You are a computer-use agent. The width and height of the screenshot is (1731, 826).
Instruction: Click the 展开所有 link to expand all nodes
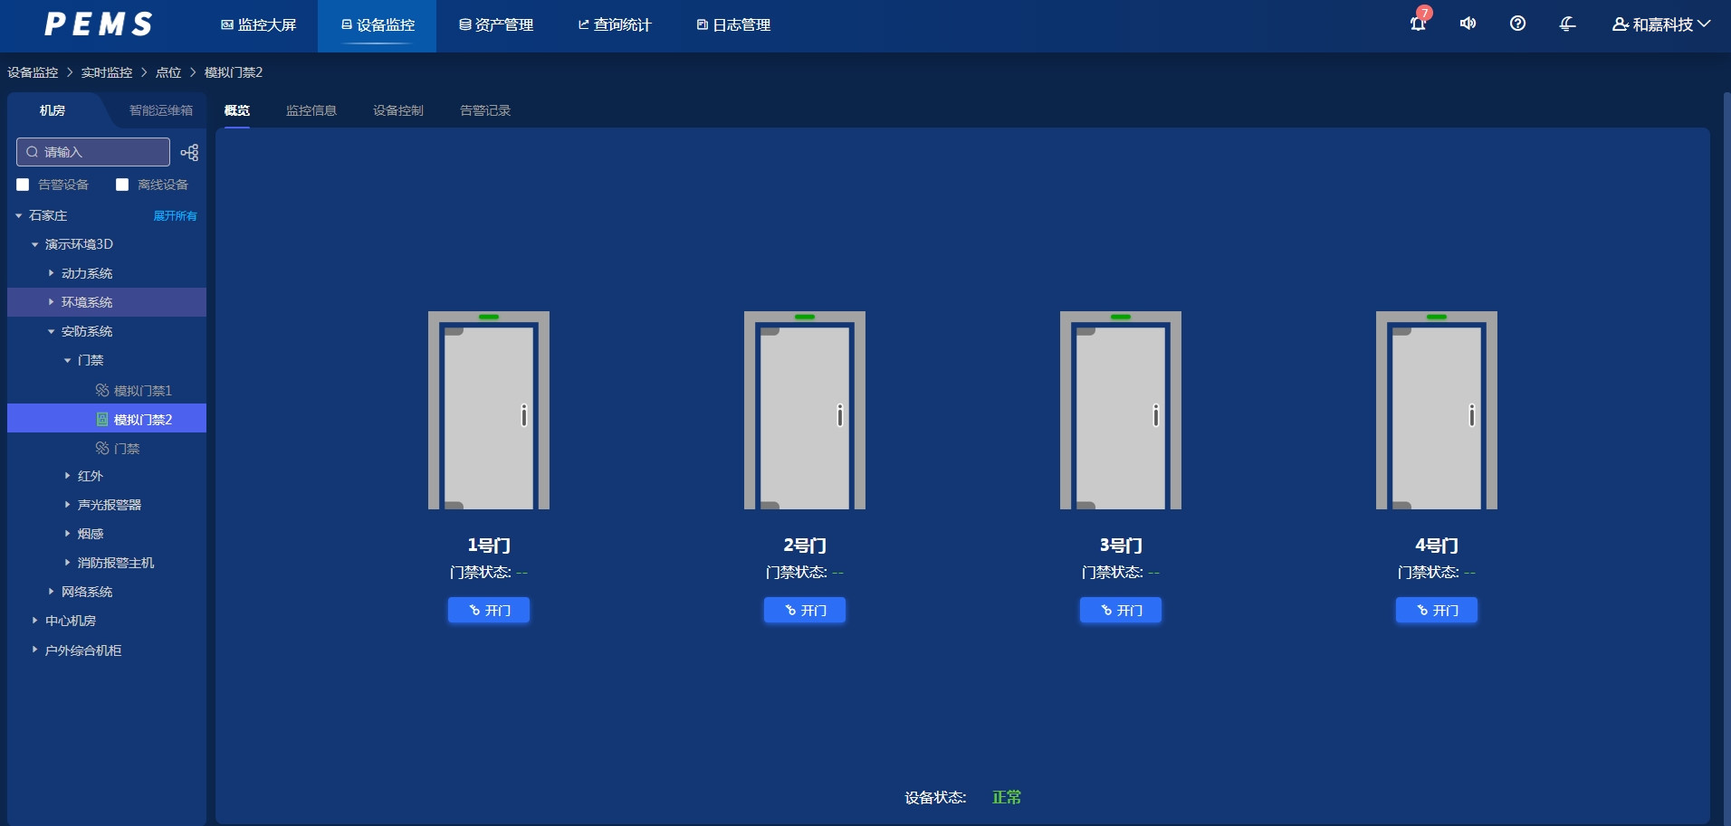174,215
